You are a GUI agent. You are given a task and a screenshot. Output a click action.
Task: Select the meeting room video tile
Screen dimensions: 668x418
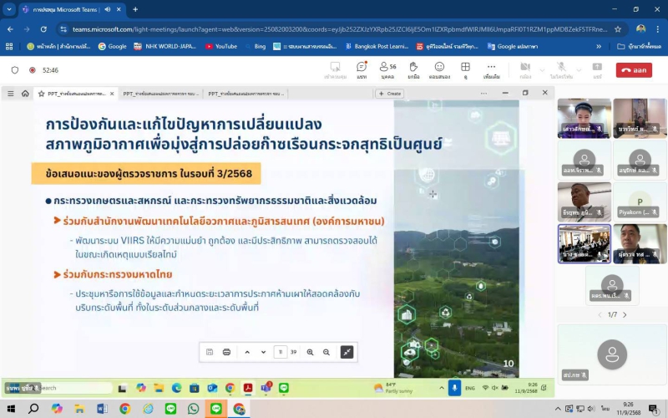point(584,243)
